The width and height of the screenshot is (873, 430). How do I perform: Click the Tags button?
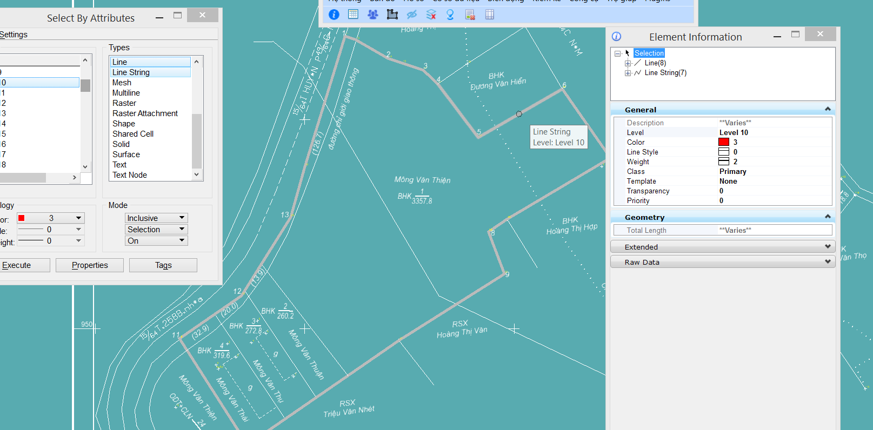(163, 265)
